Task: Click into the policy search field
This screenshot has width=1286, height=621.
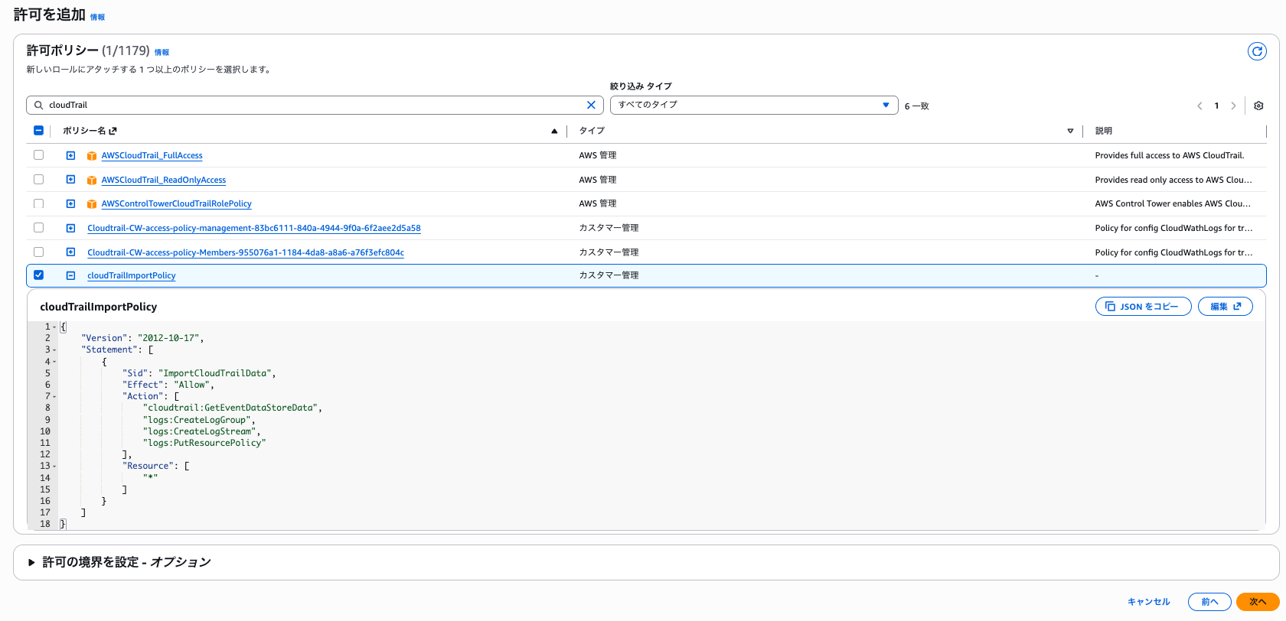Action: 306,106
